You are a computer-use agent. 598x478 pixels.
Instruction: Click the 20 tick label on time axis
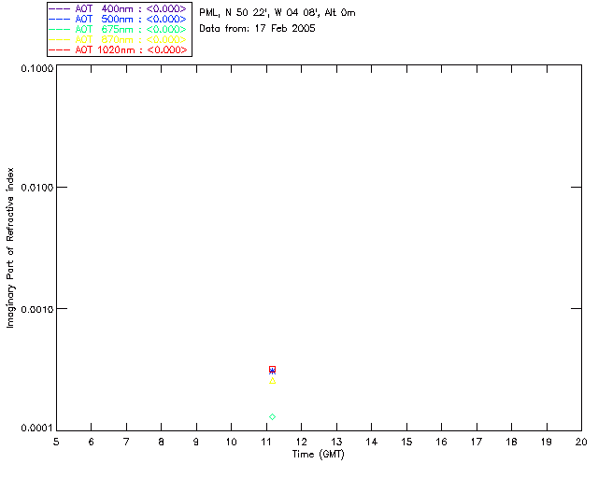point(580,442)
